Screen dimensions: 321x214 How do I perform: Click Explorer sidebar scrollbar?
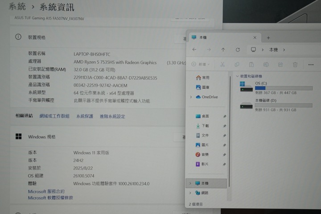pyautogui.click(x=230, y=131)
